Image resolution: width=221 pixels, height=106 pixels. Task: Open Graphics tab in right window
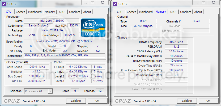pos(186,12)
